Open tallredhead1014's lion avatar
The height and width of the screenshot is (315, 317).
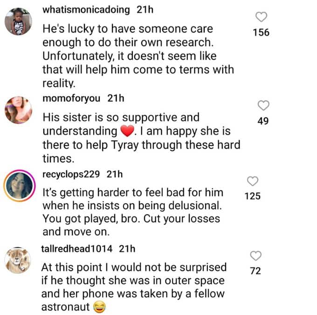[19, 259]
